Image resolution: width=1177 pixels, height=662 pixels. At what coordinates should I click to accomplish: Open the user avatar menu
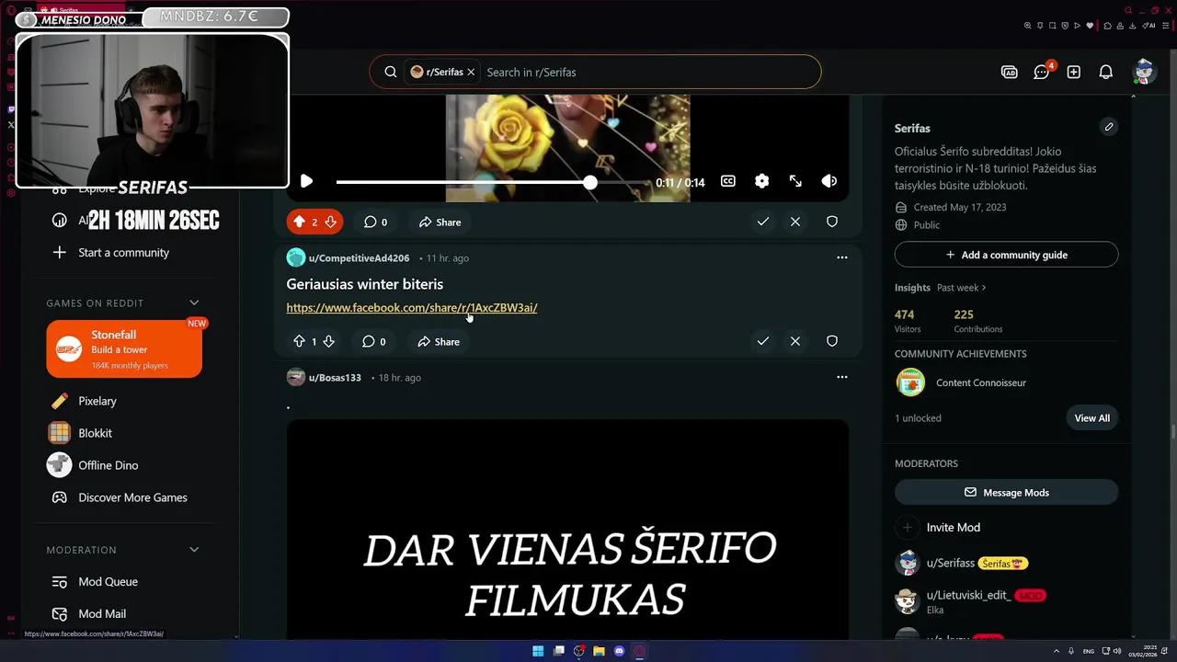1145,72
